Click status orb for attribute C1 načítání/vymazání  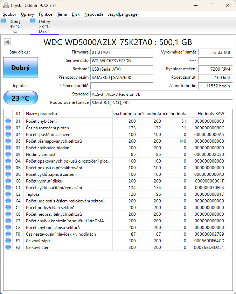(8, 187)
